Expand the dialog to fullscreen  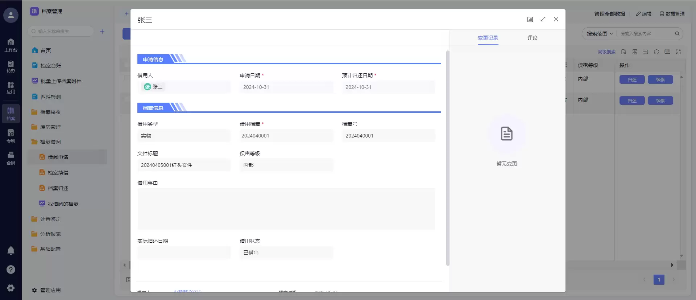point(543,19)
